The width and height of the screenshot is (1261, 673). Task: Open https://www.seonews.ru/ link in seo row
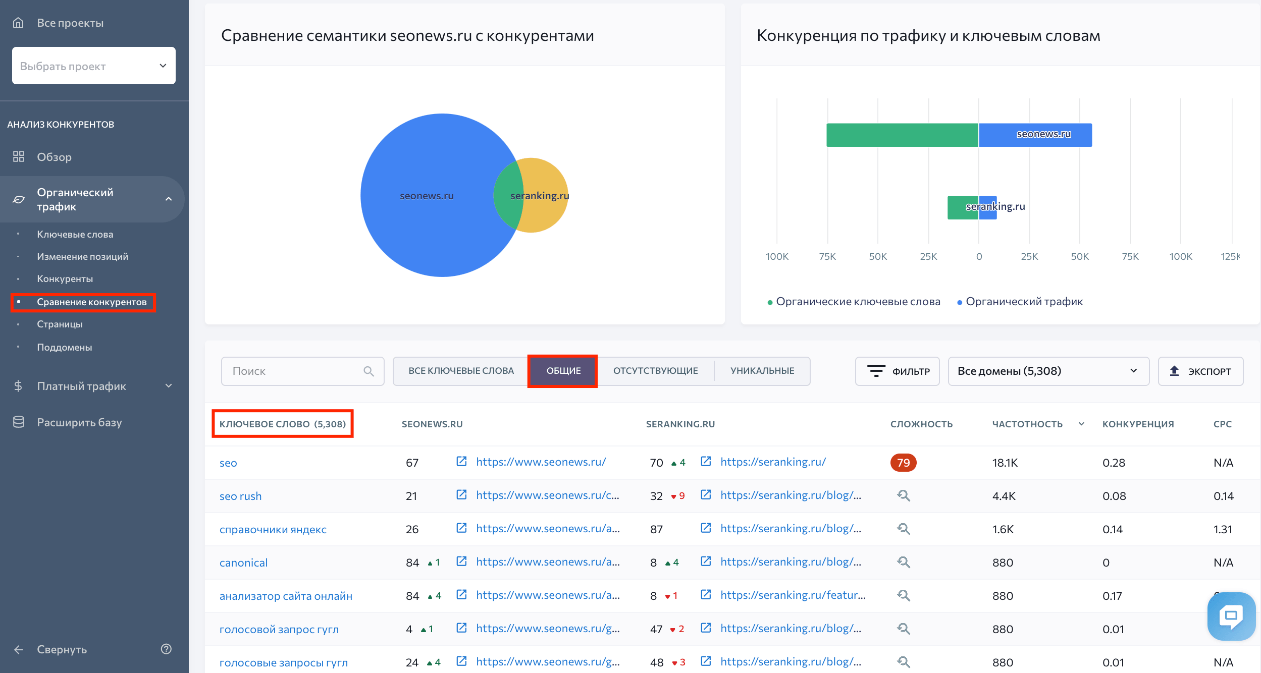point(541,462)
